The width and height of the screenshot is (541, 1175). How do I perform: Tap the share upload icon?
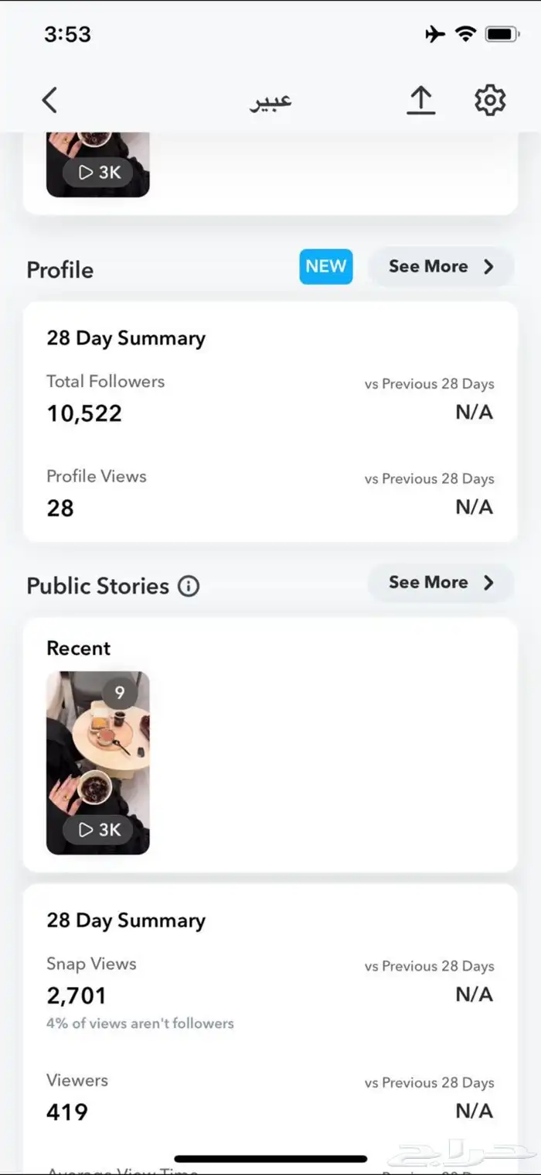click(421, 101)
